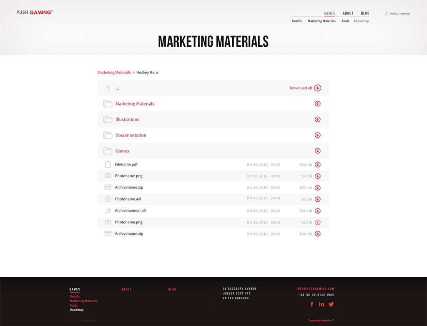
Task: Open the Marketing Materials folder
Action: pos(135,104)
